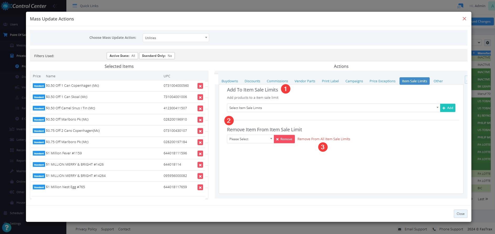Open the help question mark icon

pyautogui.click(x=7, y=228)
